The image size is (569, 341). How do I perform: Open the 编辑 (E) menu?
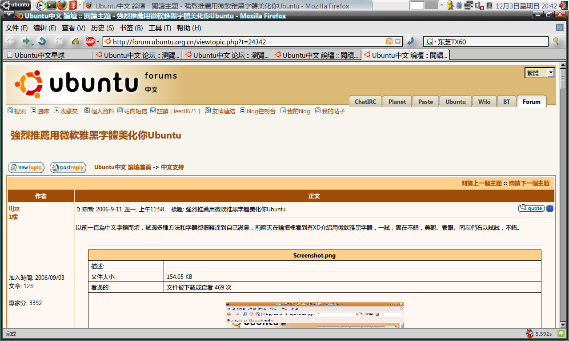[44, 28]
